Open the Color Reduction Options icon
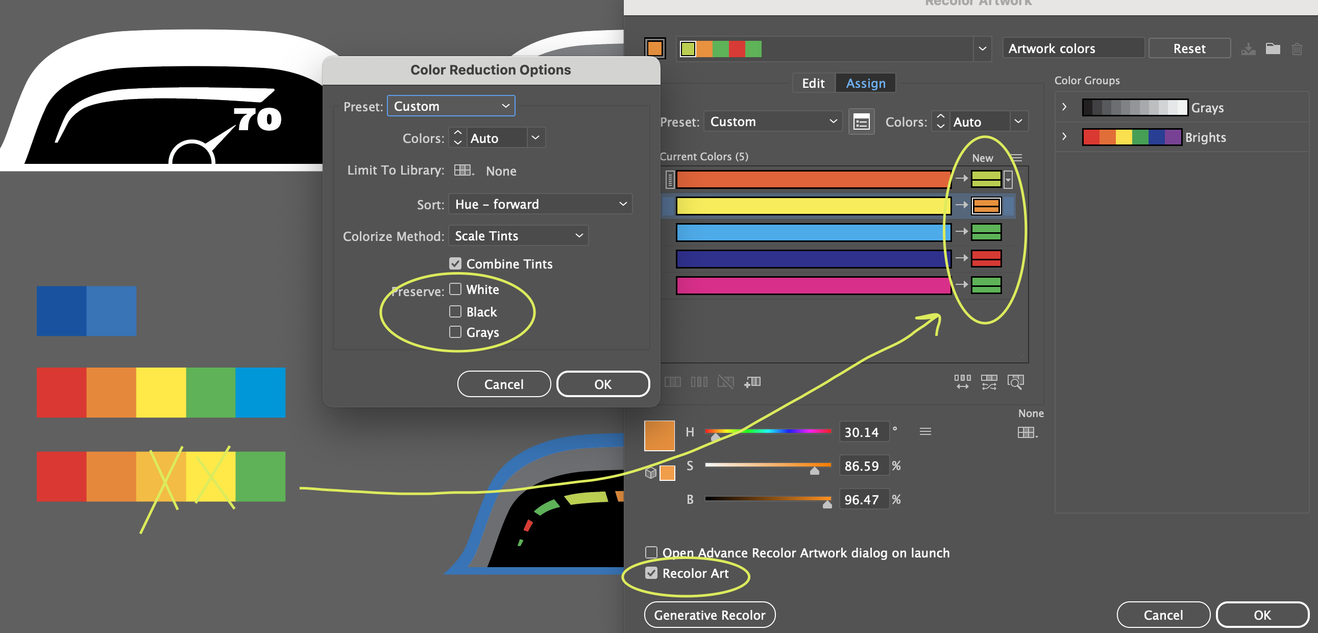The image size is (1318, 633). (x=861, y=121)
